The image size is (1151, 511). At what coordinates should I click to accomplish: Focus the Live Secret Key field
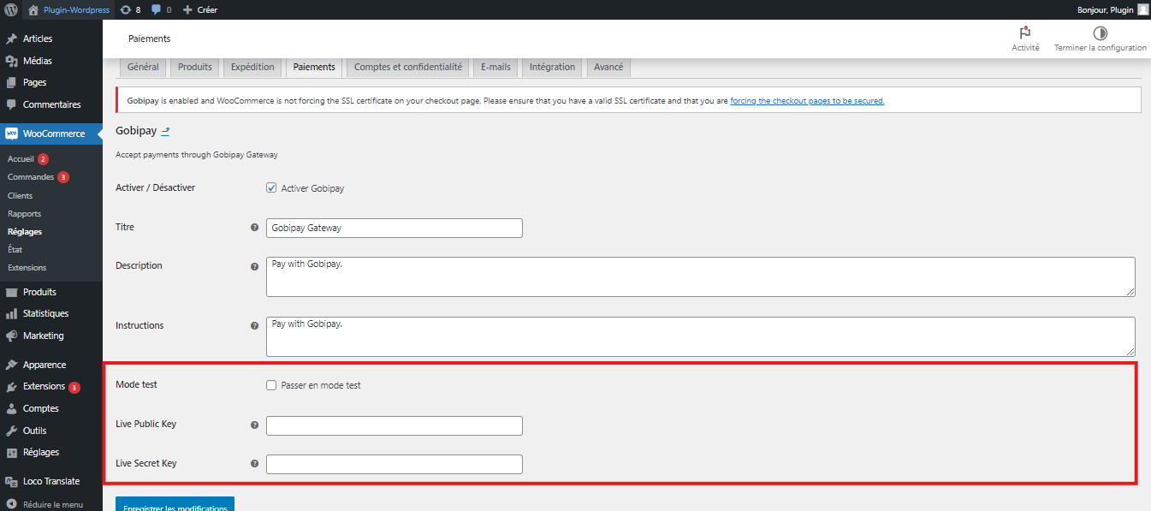tap(395, 464)
